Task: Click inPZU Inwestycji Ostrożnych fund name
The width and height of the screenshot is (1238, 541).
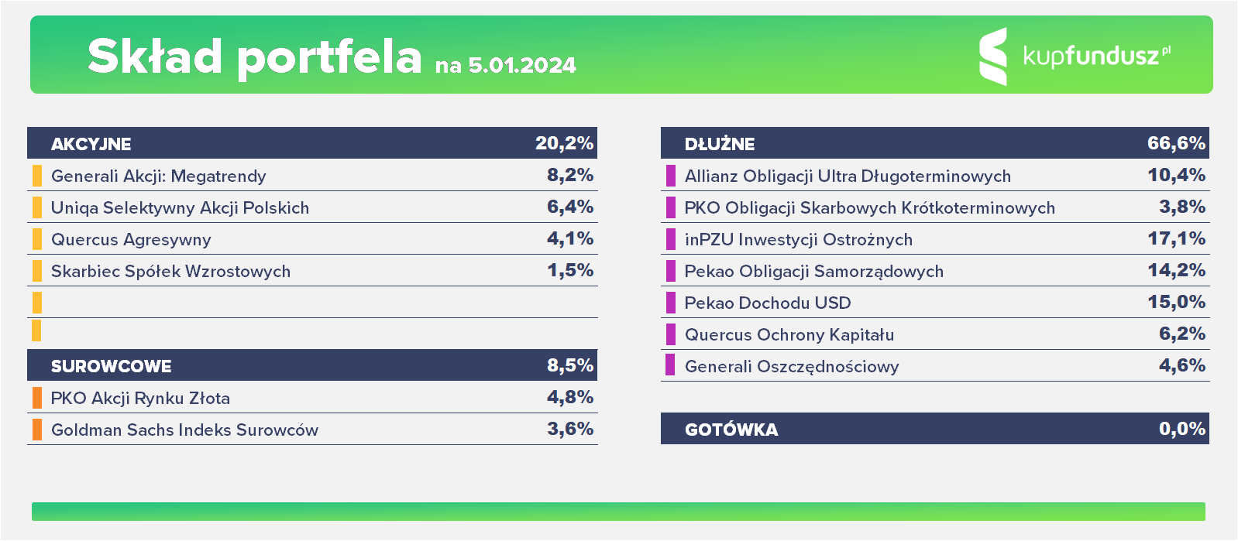Action: click(798, 239)
